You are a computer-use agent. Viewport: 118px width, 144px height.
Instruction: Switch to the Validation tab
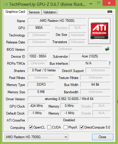coord(50,12)
